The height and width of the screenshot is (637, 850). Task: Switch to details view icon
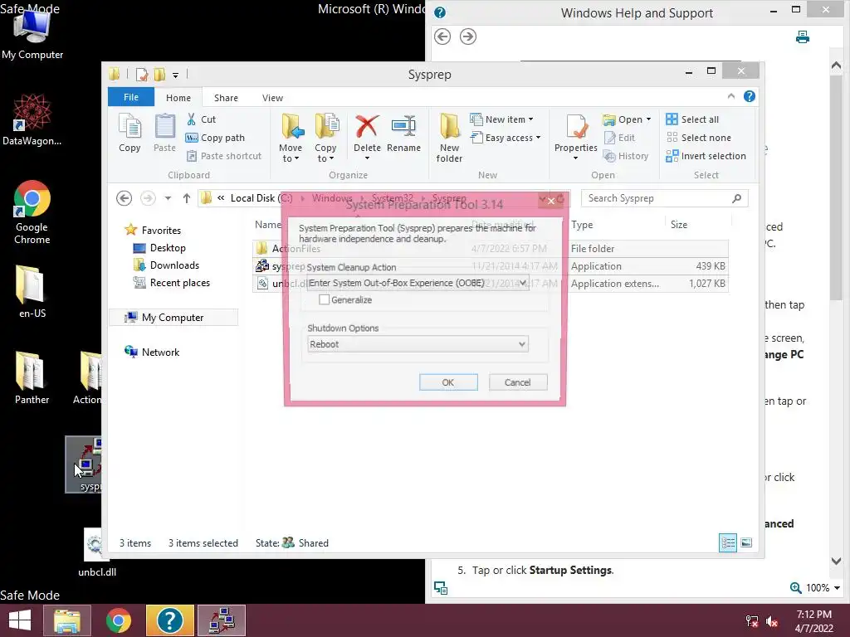coord(727,542)
